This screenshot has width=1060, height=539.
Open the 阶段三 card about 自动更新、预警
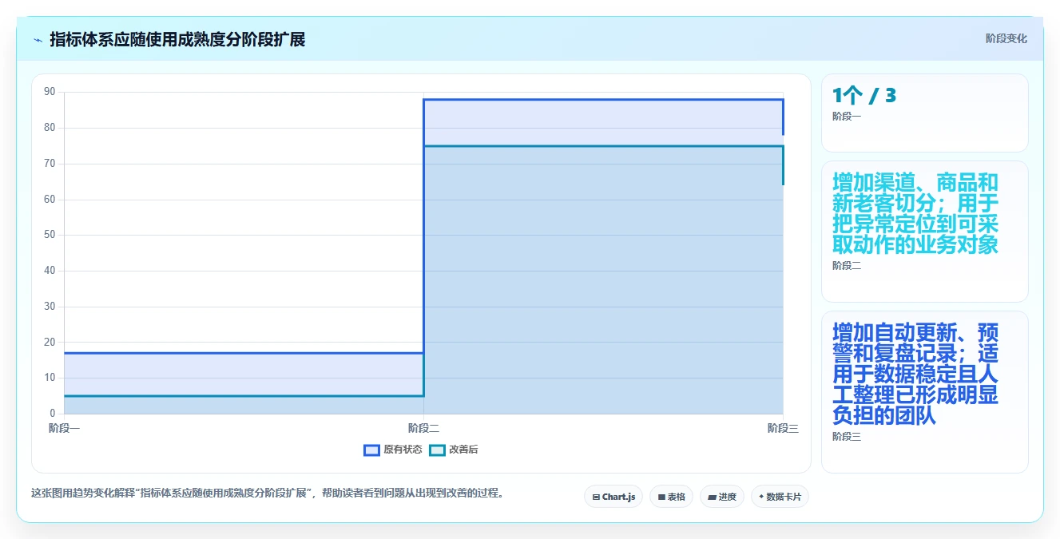point(924,392)
